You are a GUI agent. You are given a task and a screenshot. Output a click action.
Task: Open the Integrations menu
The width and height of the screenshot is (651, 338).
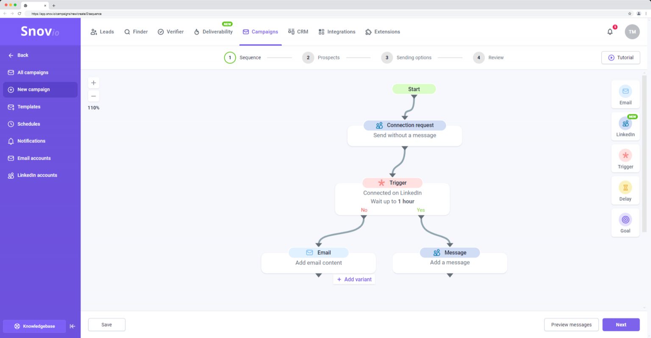337,32
